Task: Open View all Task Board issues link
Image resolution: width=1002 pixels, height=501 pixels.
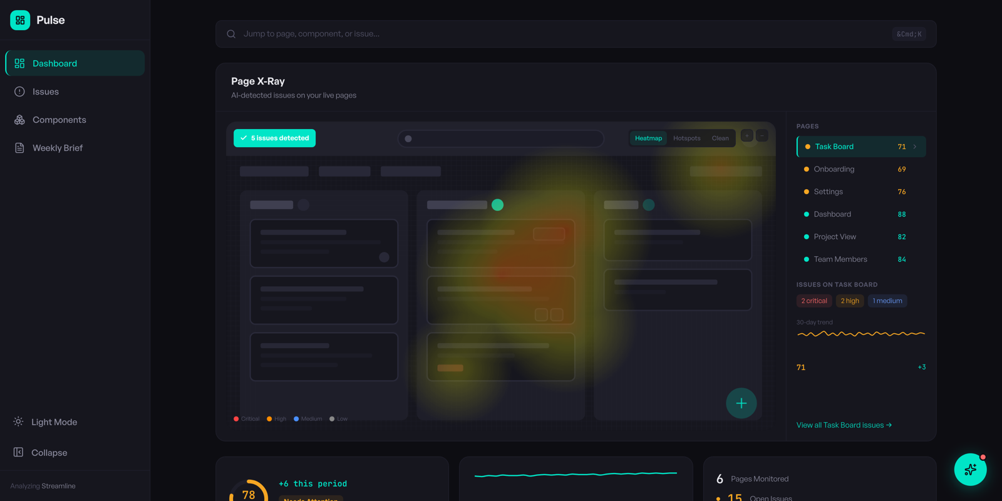Action: (x=844, y=425)
